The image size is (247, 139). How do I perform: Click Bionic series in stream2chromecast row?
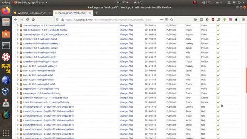click(188, 111)
